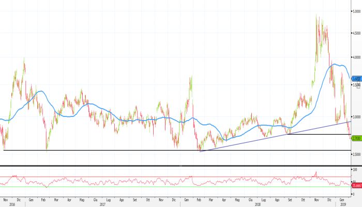Viewport: 362px width, 207px height.
Task: Click the 100 level label on oscillator axis
Action: pos(355,170)
